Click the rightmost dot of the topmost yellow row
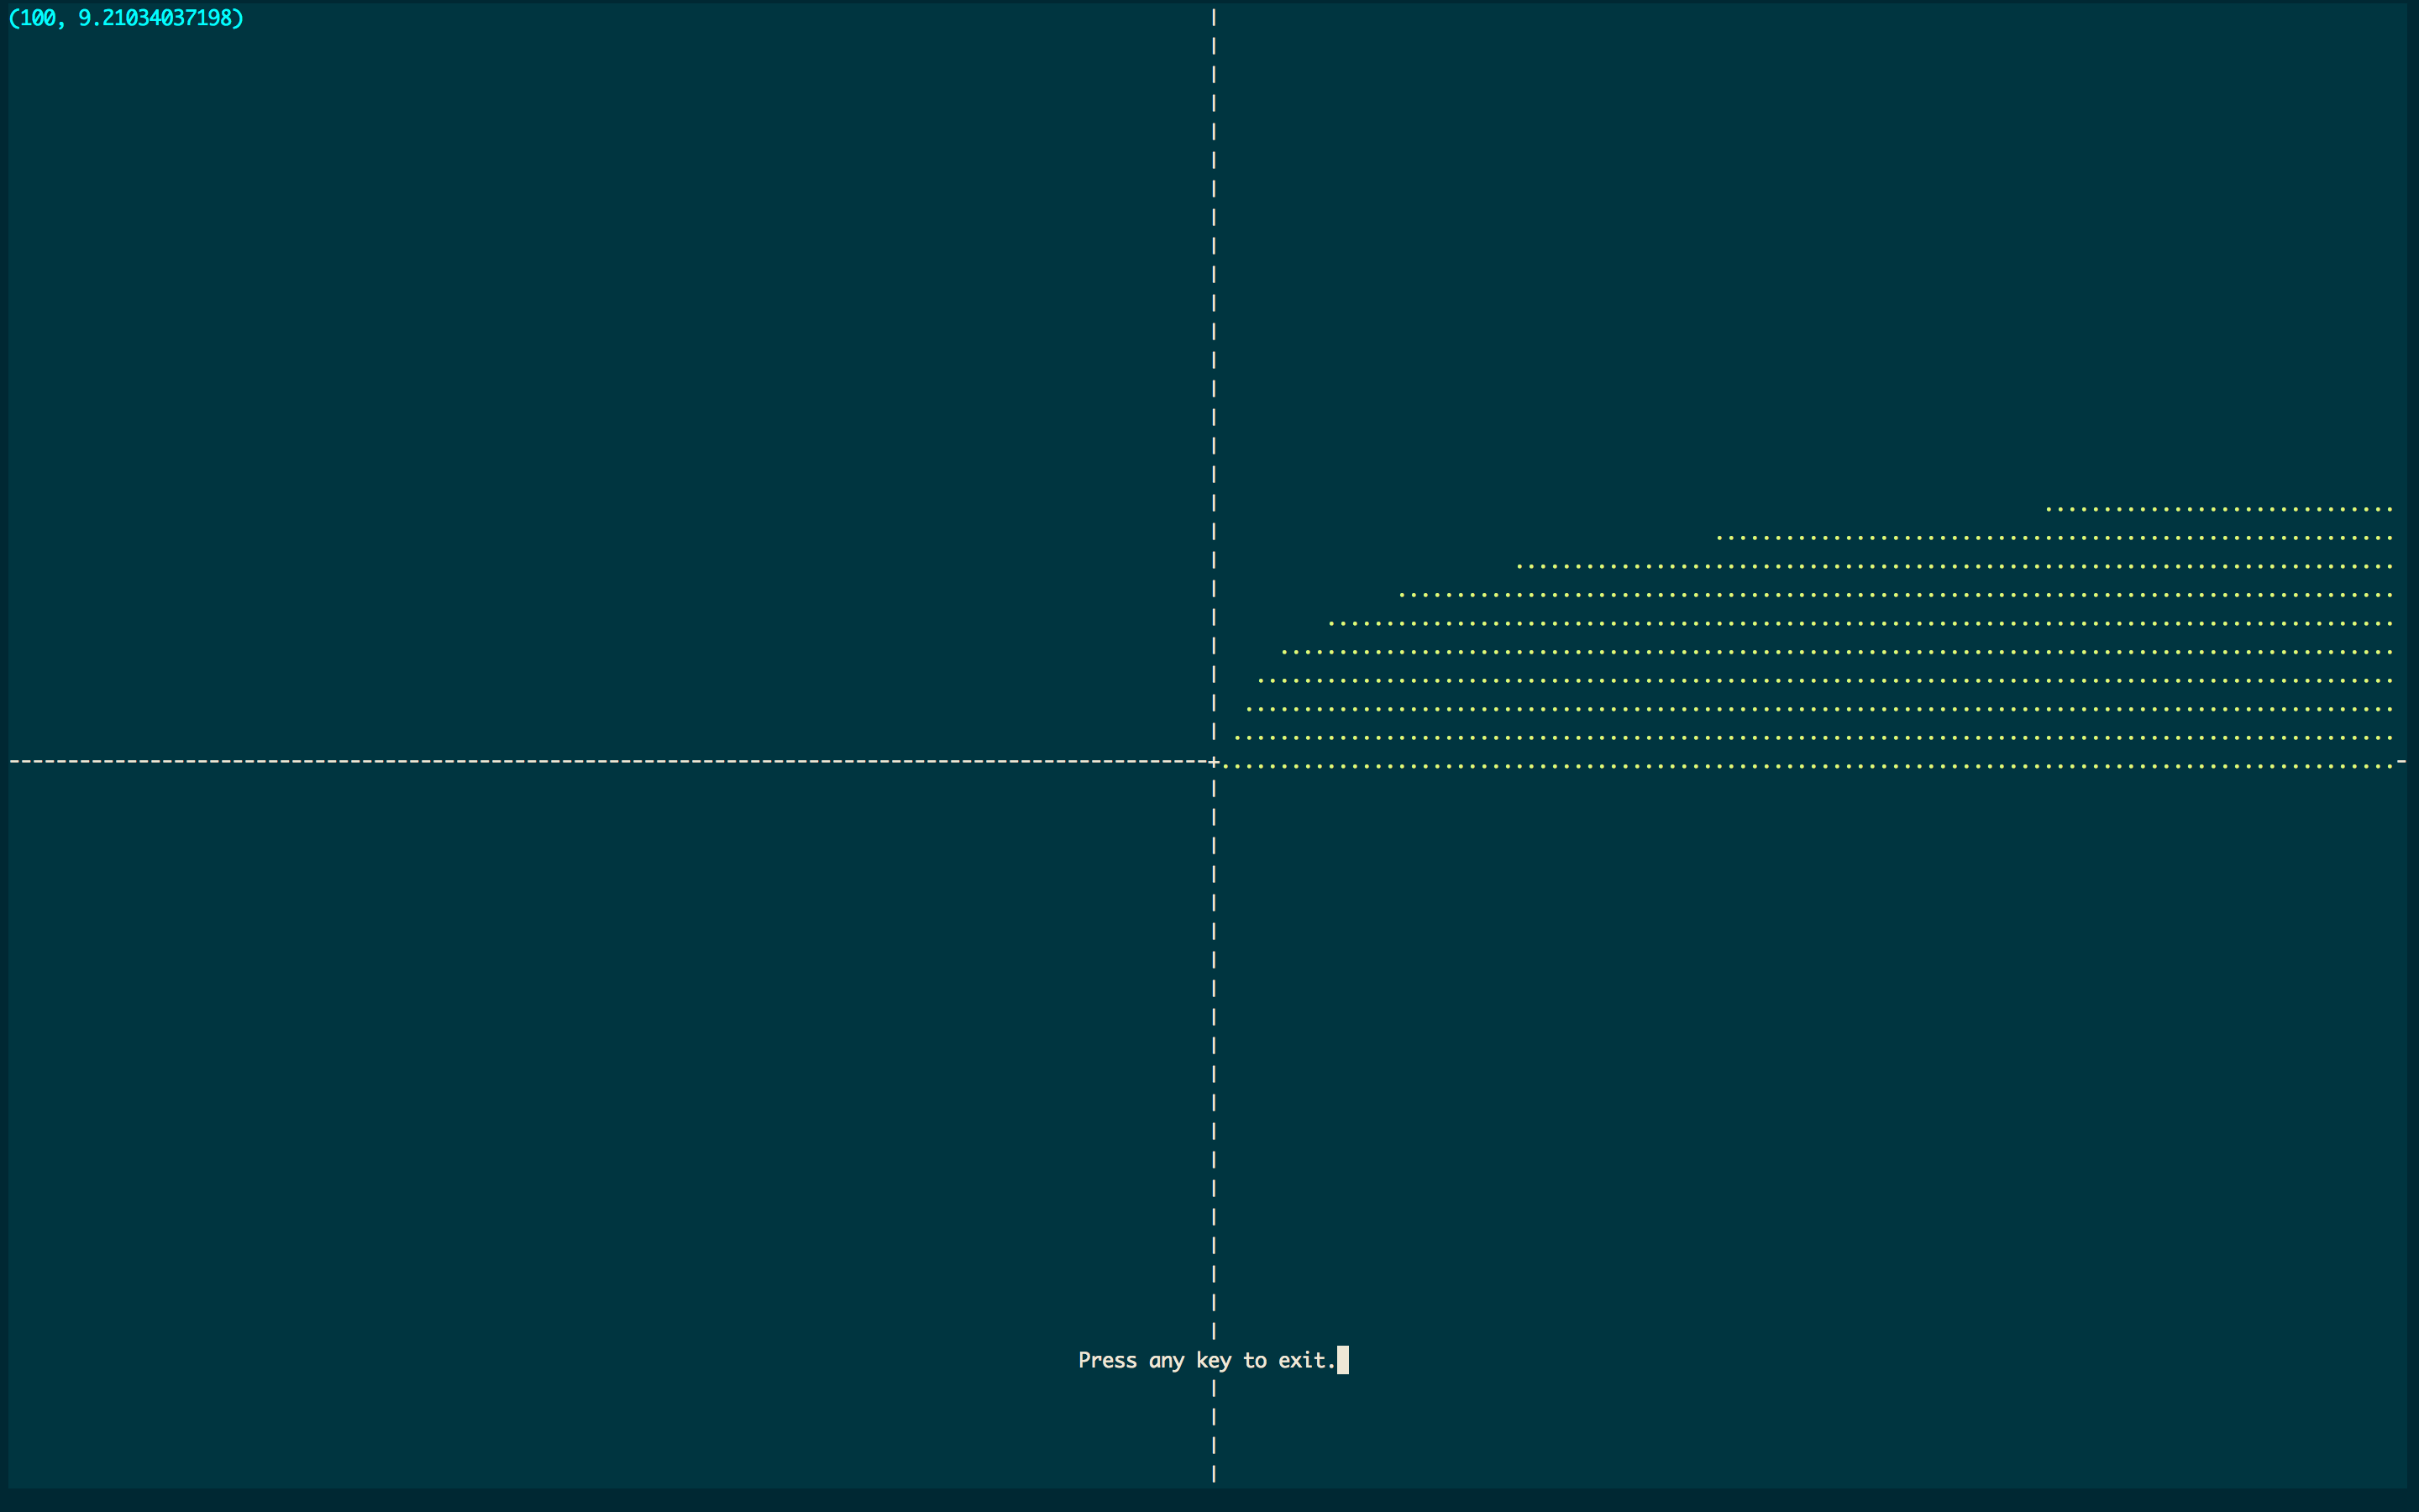 2390,510
